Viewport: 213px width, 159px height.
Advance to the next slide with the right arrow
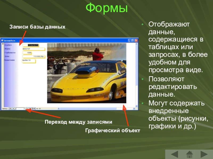pyautogui.click(x=204, y=154)
